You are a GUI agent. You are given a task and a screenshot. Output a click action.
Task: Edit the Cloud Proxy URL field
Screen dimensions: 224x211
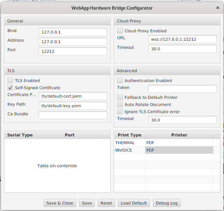tap(183, 39)
